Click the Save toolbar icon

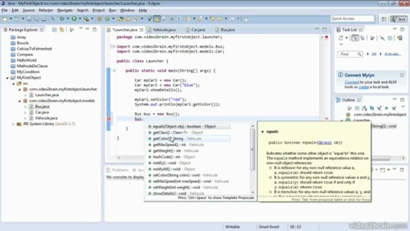click(x=29, y=19)
